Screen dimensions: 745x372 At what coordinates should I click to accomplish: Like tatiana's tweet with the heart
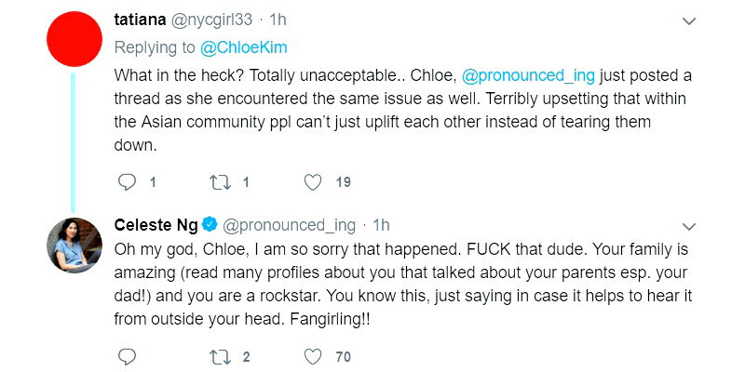pyautogui.click(x=314, y=182)
